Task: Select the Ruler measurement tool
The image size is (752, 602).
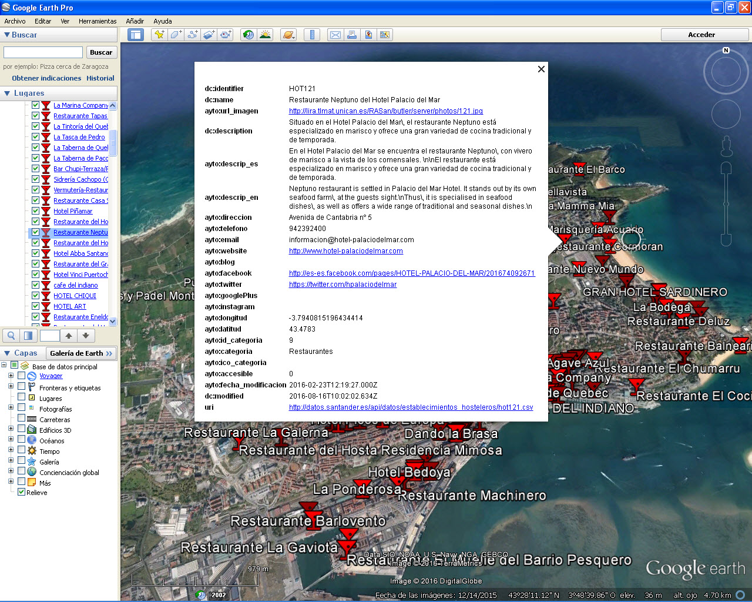Action: (x=312, y=35)
